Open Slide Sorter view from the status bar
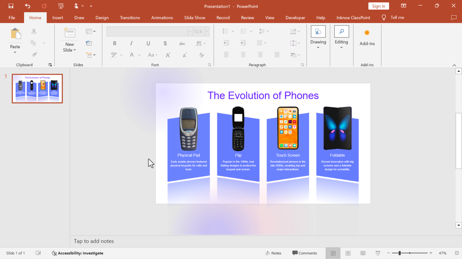 point(348,253)
